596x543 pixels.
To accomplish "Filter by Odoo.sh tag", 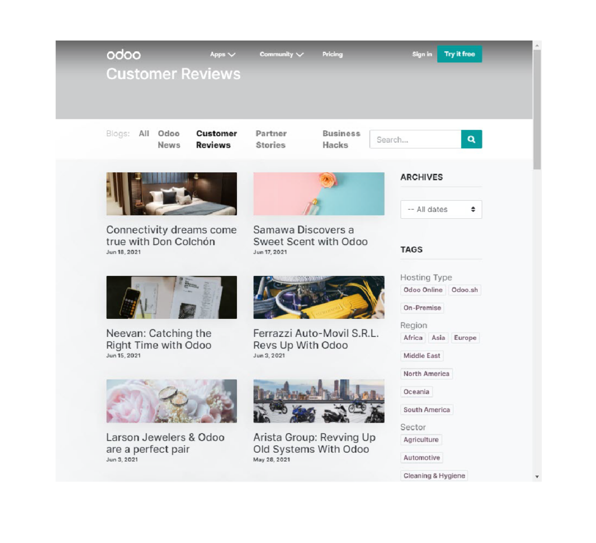I will tap(464, 290).
